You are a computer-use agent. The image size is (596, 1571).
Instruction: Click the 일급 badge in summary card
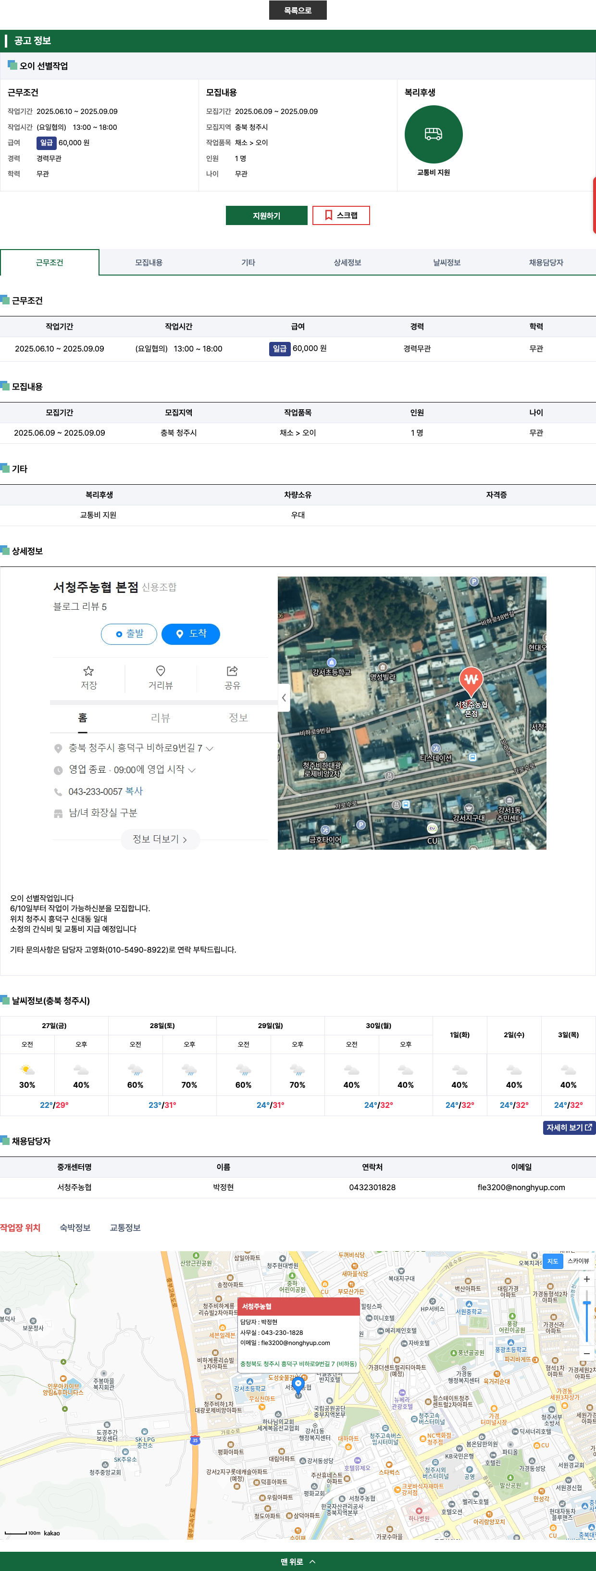pyautogui.click(x=46, y=143)
